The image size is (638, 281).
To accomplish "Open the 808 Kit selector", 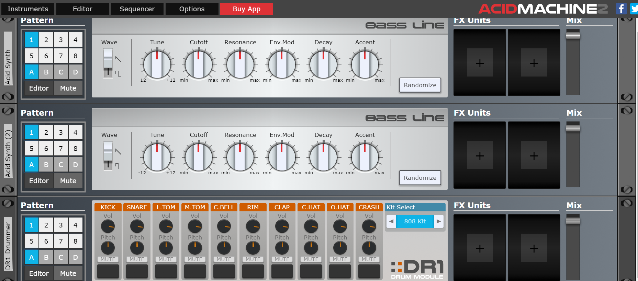I will (x=415, y=221).
